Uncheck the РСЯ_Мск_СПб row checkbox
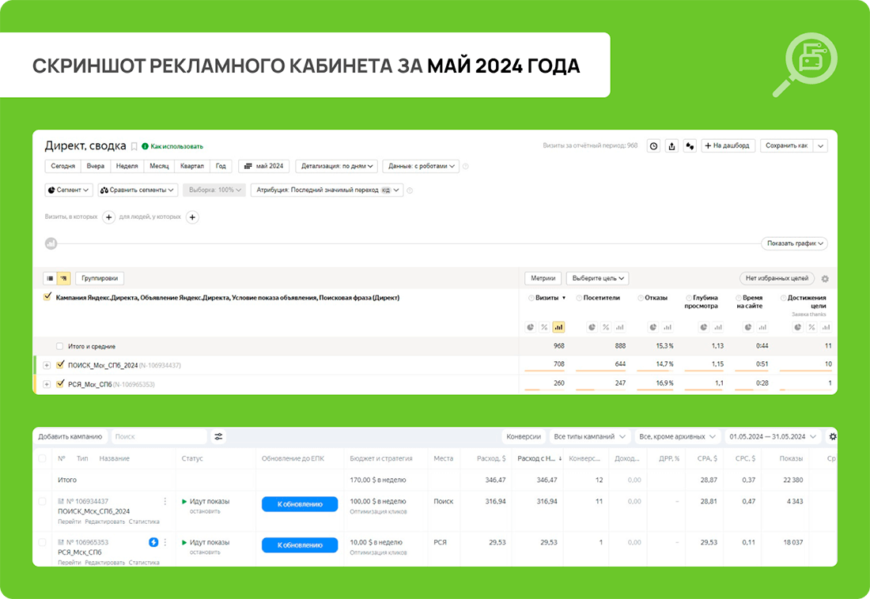 pos(60,384)
